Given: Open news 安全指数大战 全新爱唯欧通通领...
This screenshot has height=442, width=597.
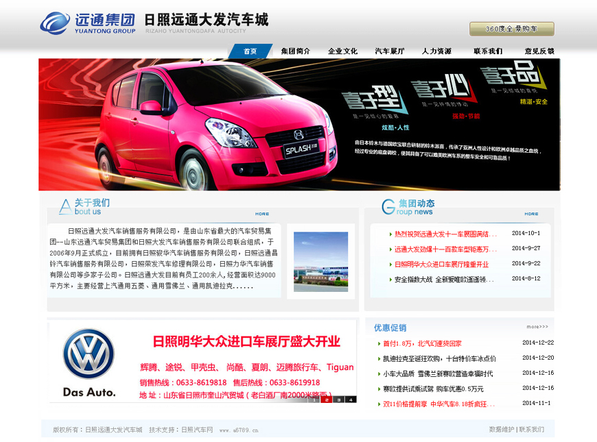Looking at the screenshot, I should [444, 280].
